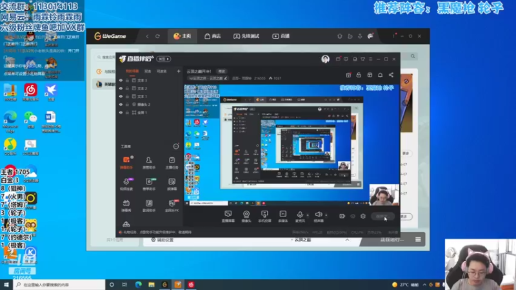
Task: Open the 全民乐PK tool
Action: tap(172, 206)
